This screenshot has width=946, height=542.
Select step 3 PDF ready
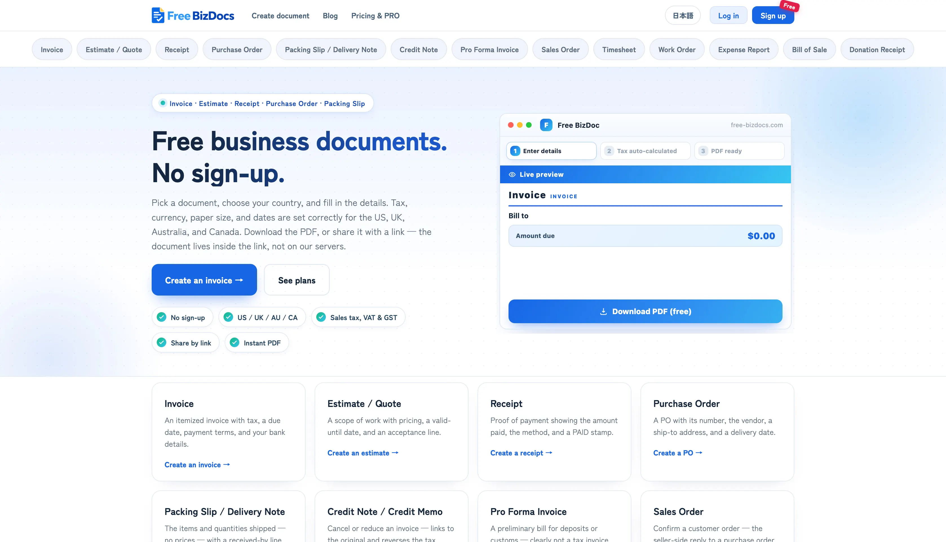[x=739, y=151]
